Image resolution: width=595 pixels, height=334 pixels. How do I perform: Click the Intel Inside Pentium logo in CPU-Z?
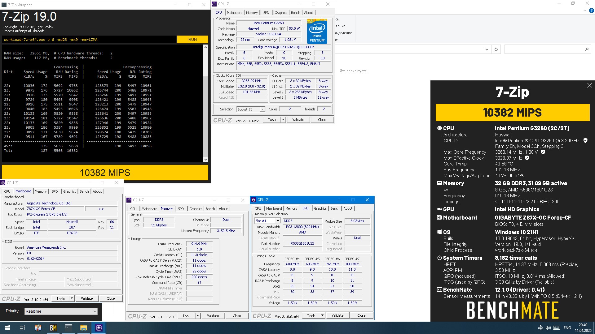[x=317, y=31]
